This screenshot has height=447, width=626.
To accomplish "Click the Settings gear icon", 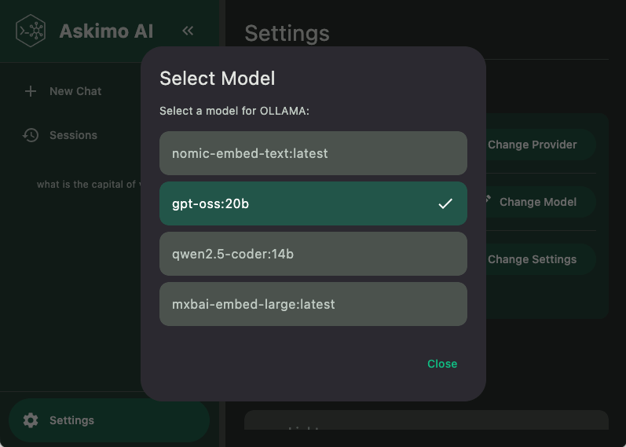I will pos(31,420).
